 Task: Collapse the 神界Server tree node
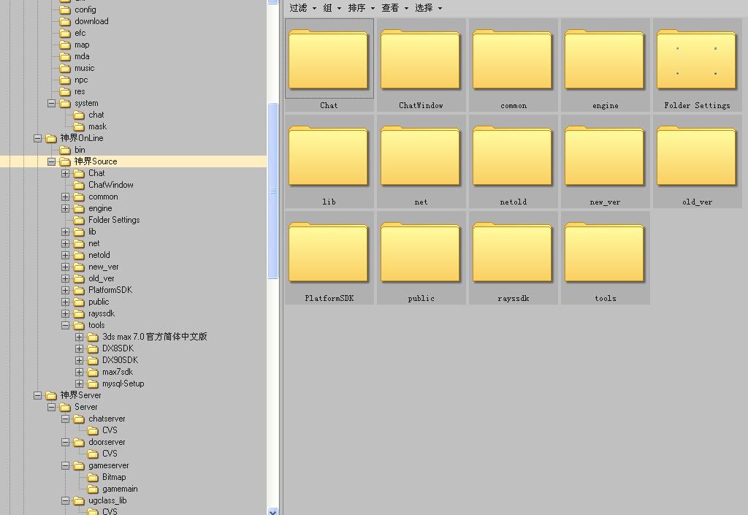(38, 395)
